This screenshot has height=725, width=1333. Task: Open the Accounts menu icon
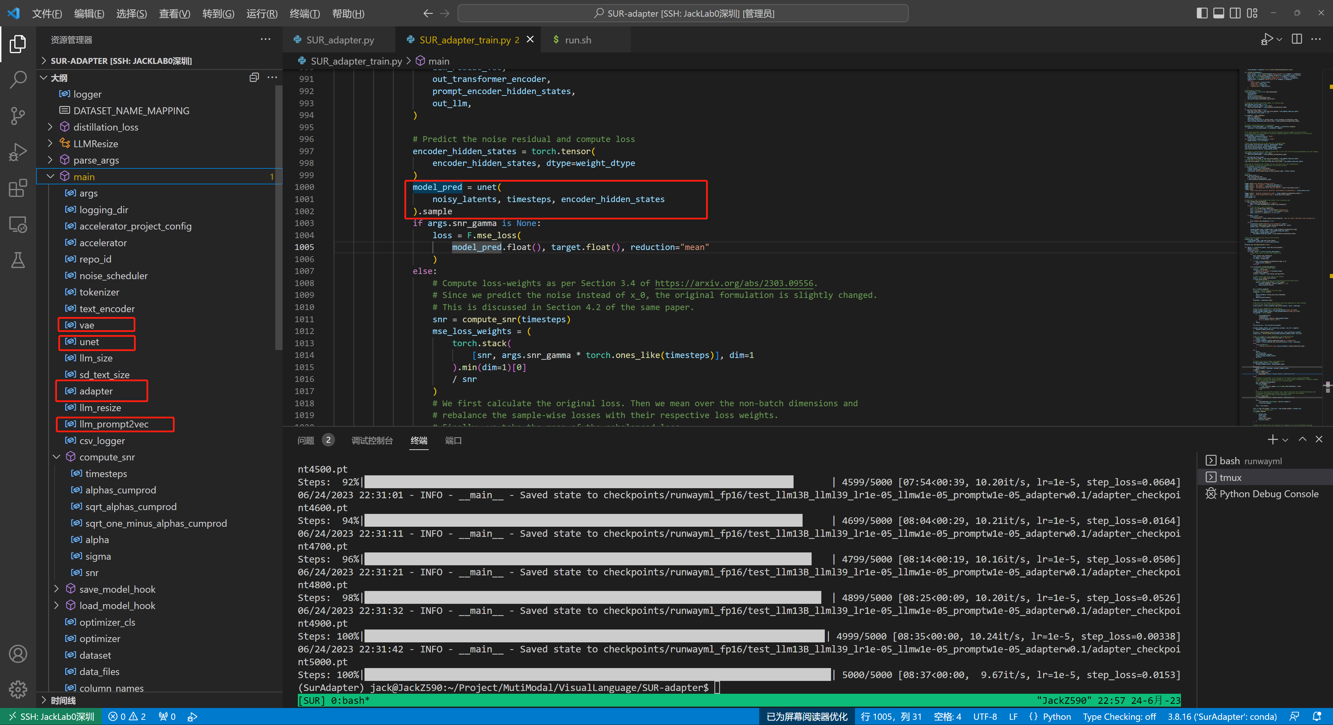click(x=18, y=654)
